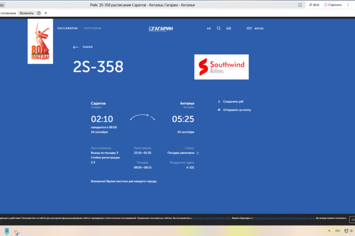Image resolution: width=355 pixels, height=236 pixels.
Task: Click the envelope icon beside Отправить на почту
Action: click(x=219, y=110)
